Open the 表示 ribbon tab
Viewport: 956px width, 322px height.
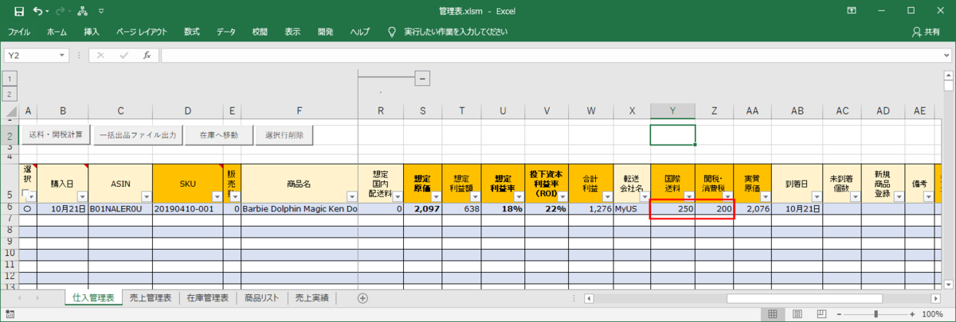[292, 32]
